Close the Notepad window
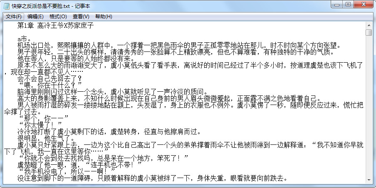The height and width of the screenshot is (188, 376). coord(364,4)
